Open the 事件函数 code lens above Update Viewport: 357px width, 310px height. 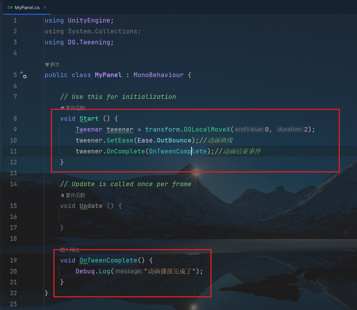(75, 195)
